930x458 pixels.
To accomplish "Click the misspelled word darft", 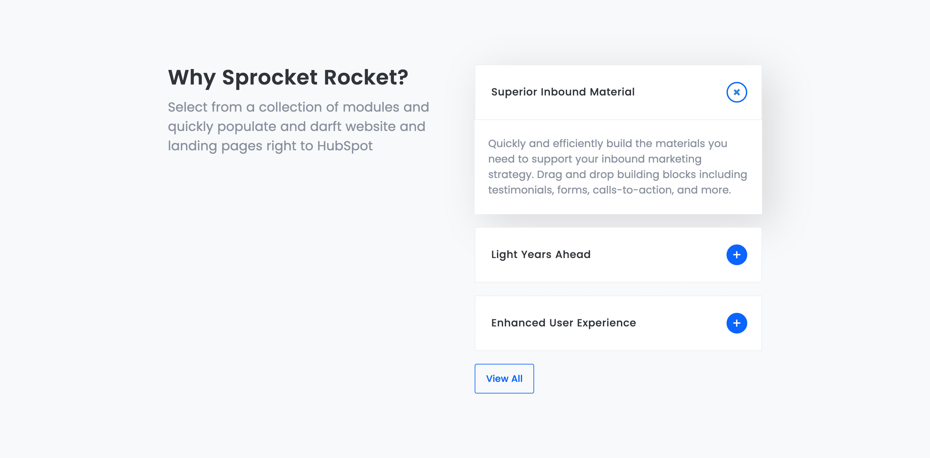I will (325, 126).
